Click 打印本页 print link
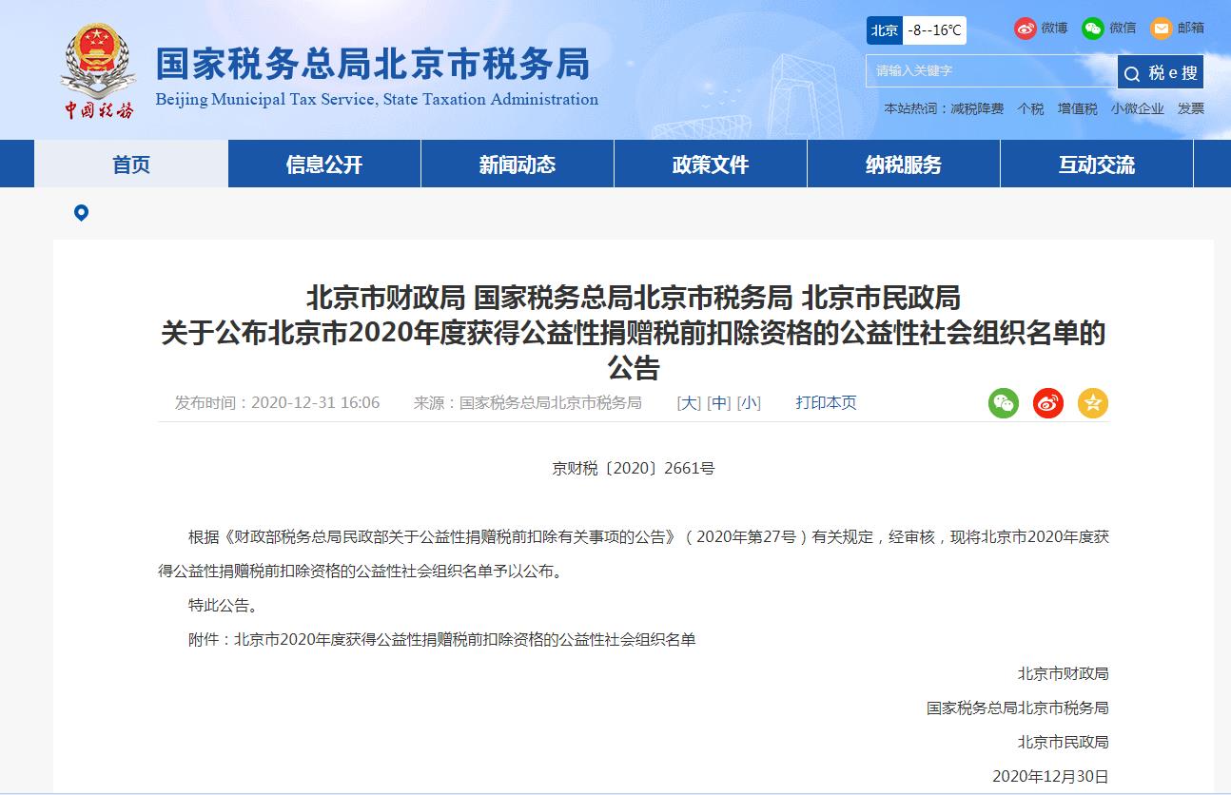The width and height of the screenshot is (1231, 795). click(826, 403)
